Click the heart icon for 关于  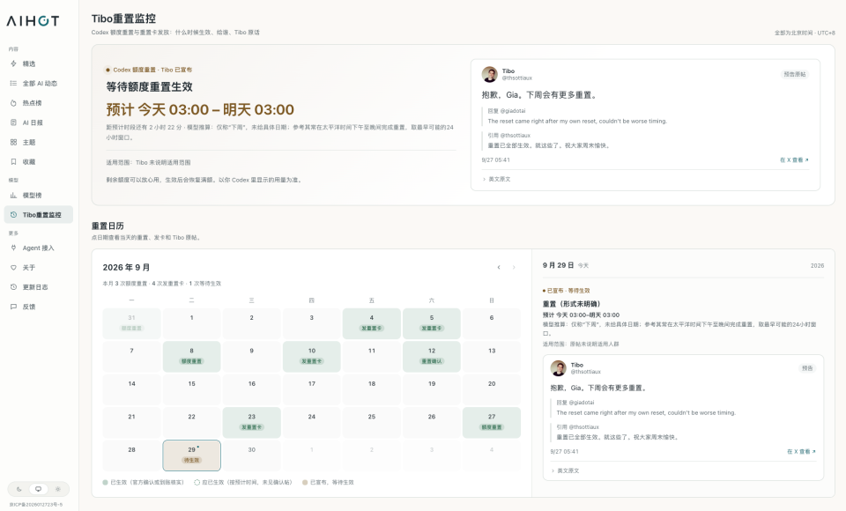(13, 268)
